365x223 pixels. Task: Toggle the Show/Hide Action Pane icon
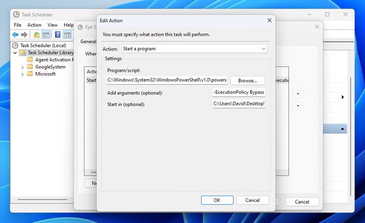67,35
